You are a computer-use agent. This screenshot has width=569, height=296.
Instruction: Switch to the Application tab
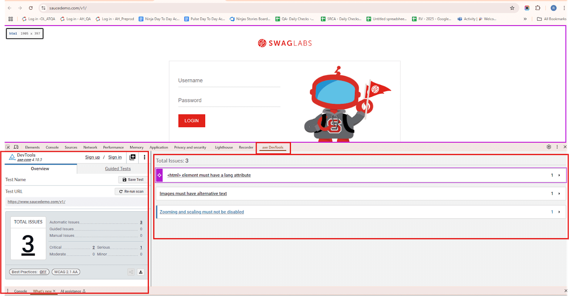[159, 147]
